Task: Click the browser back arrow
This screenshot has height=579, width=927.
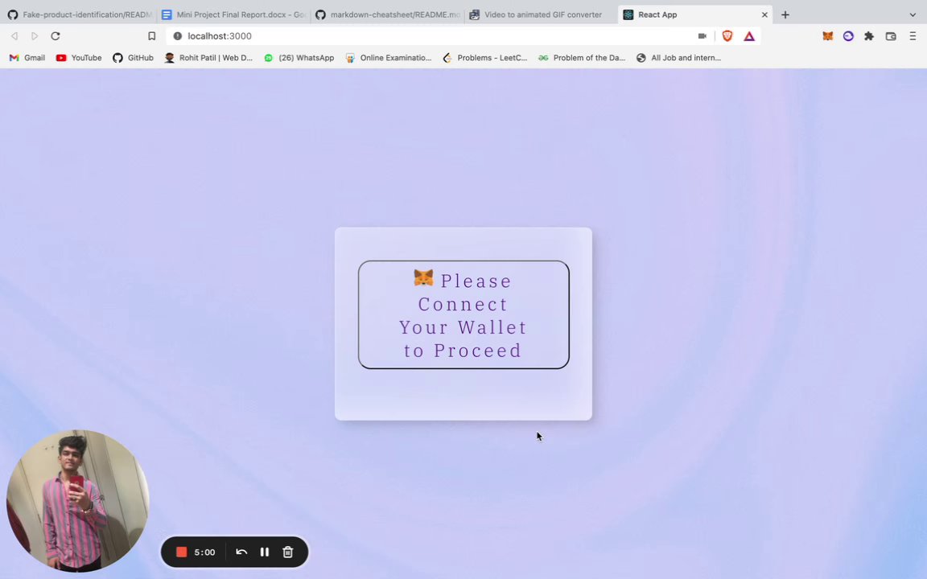Action: [14, 36]
